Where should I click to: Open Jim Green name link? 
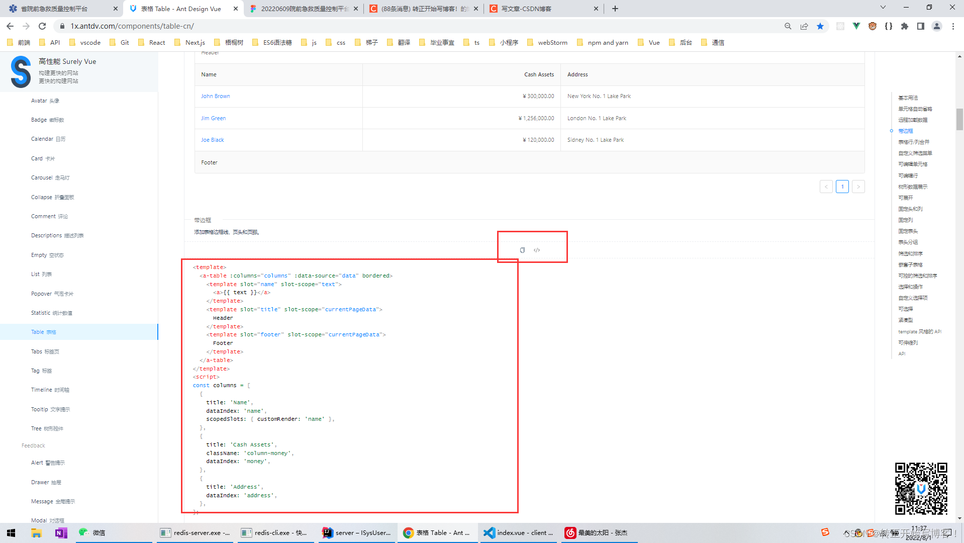213,118
